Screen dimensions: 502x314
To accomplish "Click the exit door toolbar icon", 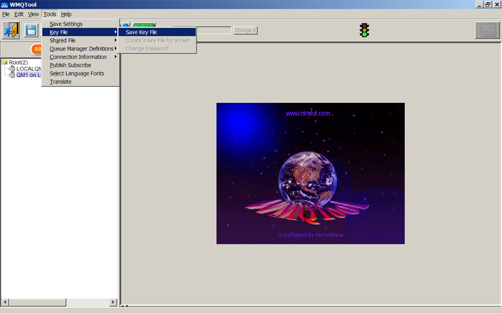I will coord(11,30).
